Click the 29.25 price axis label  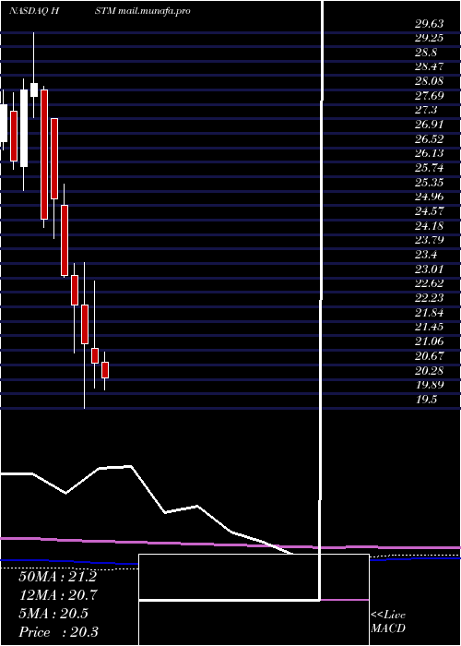(x=429, y=38)
